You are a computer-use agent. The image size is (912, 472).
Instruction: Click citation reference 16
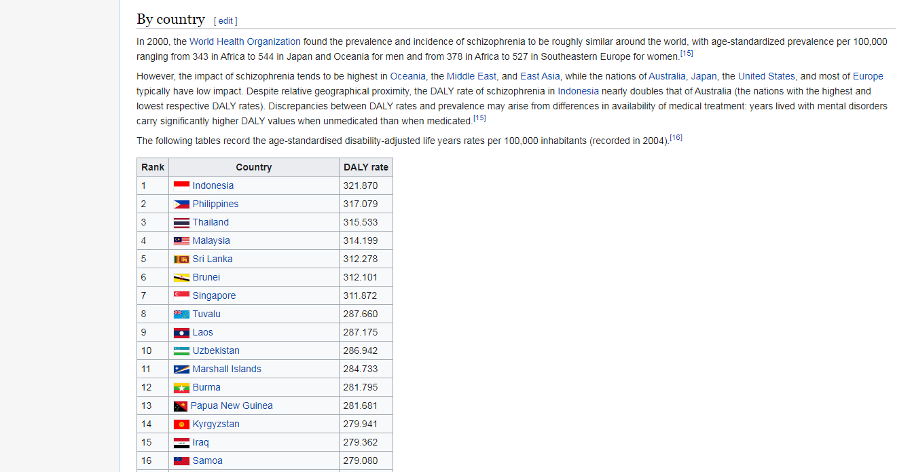click(676, 138)
